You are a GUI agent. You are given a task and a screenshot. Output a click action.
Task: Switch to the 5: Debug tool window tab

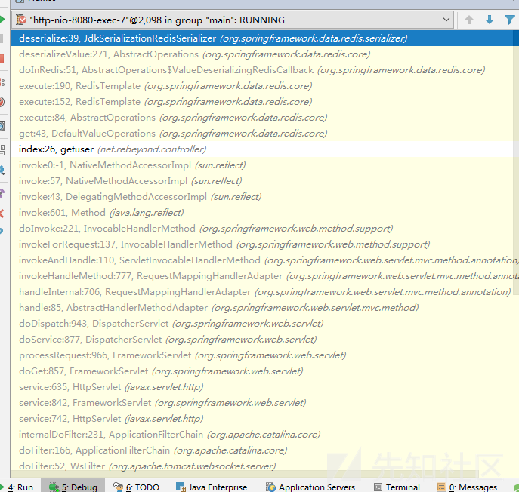(x=73, y=487)
